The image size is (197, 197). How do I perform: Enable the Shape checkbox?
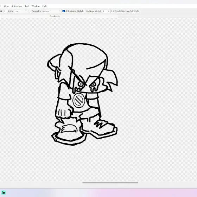[6, 11]
